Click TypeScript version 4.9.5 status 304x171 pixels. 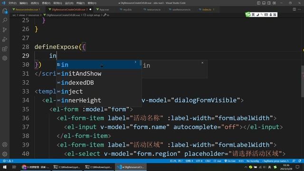coord(241,161)
